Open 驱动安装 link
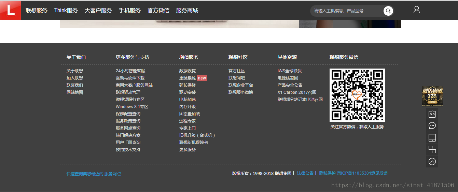Viewport: 458px width, 192px height. tap(188, 92)
